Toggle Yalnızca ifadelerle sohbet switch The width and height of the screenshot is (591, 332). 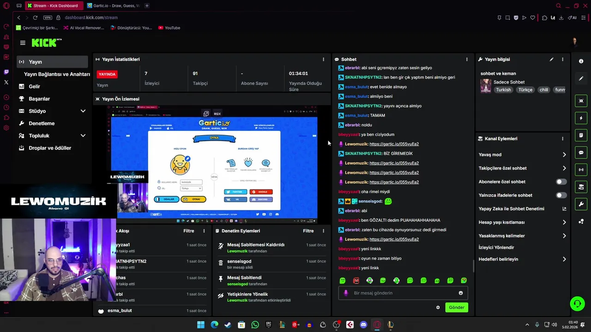(x=561, y=196)
